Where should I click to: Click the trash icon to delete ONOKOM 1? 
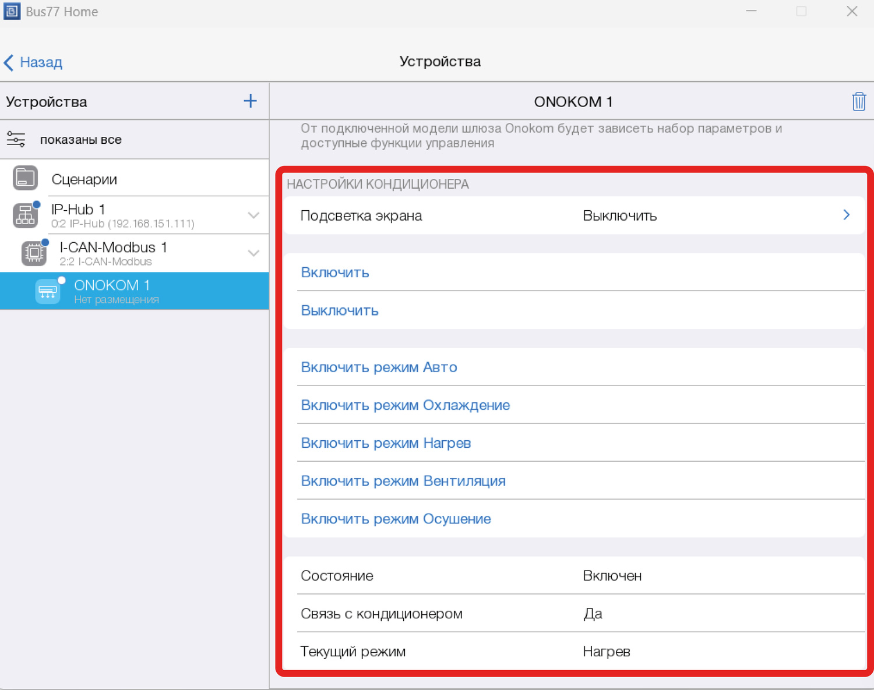tap(858, 101)
